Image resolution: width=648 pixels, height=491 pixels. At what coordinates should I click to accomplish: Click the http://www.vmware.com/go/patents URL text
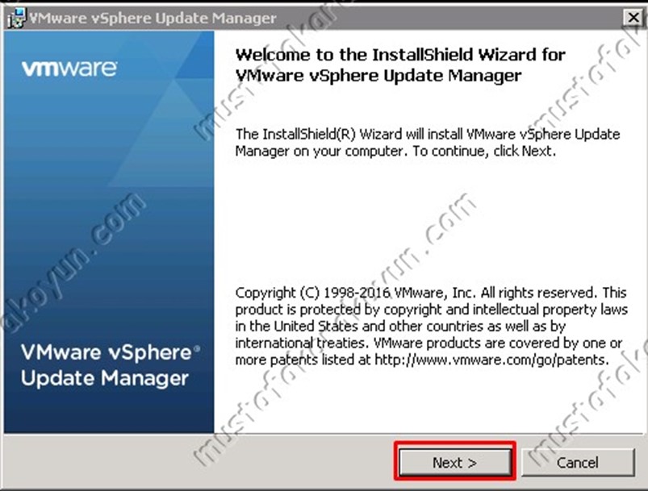point(491,360)
